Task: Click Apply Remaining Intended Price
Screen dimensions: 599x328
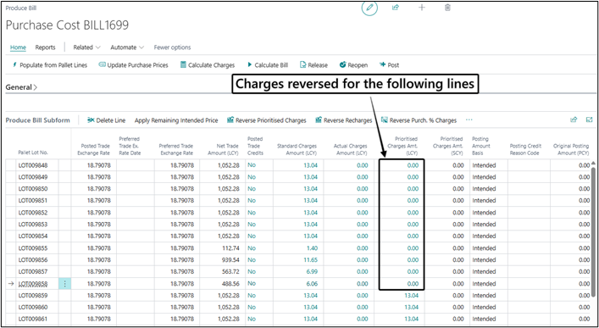Action: pos(176,120)
